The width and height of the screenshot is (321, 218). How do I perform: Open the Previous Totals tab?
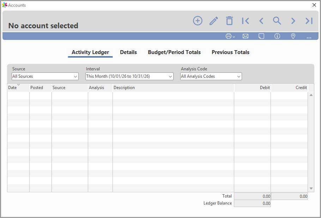point(230,52)
